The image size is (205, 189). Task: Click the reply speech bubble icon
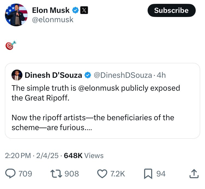[x=11, y=173]
